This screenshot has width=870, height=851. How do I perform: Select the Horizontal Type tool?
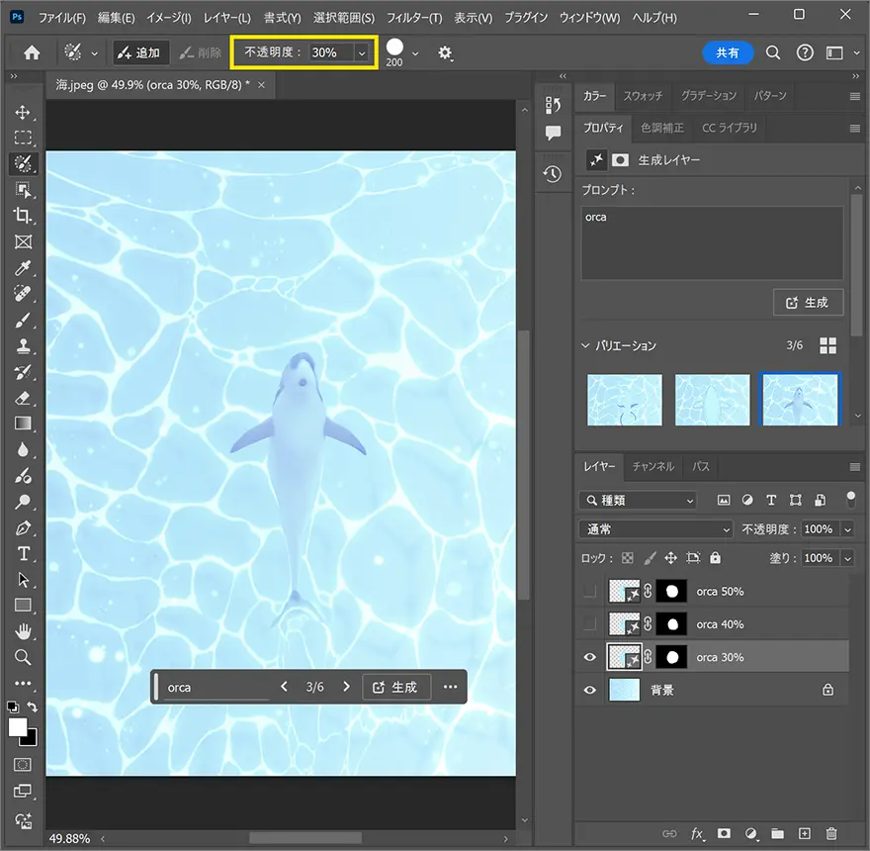point(23,554)
